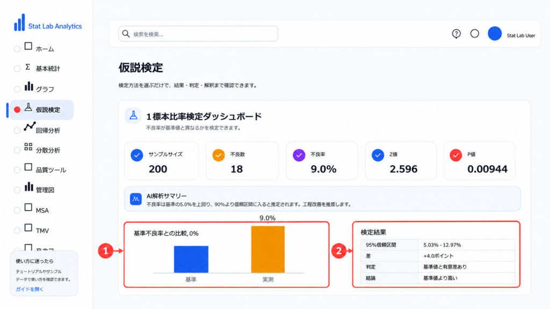Select the 回帰分析 radio button
The image size is (550, 309).
[x=17, y=131]
